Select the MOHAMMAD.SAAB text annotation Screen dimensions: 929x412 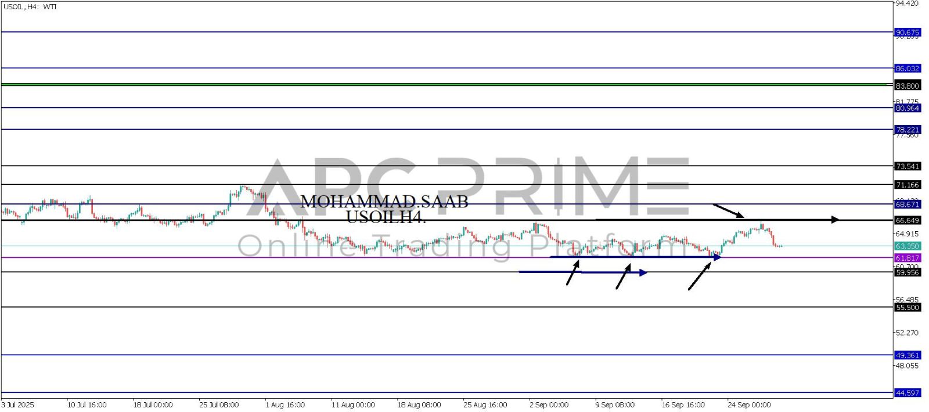pyautogui.click(x=384, y=202)
